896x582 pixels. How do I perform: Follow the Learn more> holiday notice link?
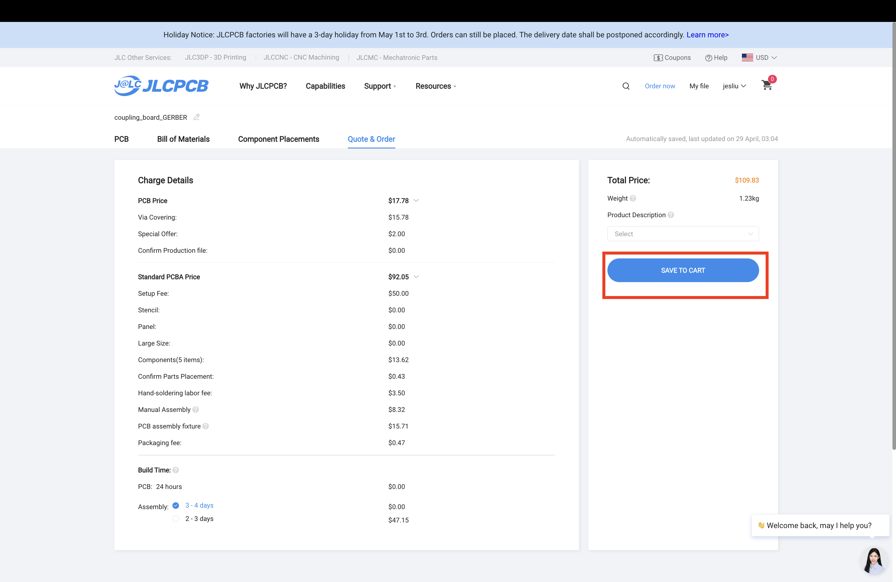pos(707,35)
